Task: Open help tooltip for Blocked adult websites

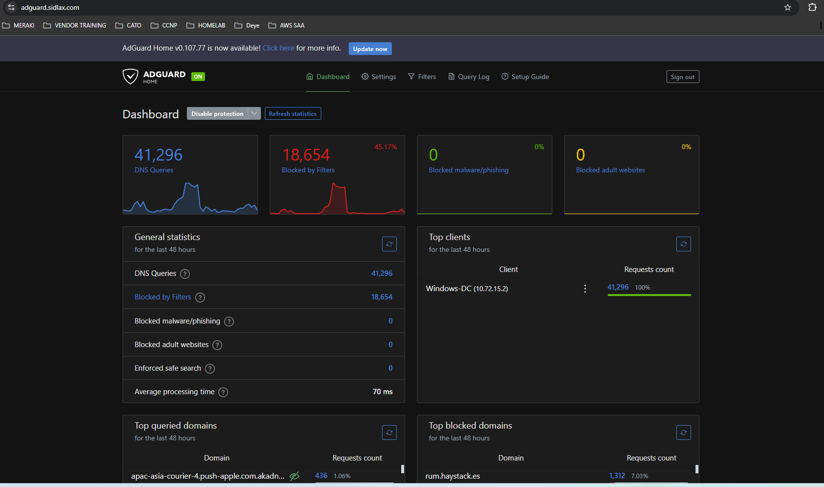Action: click(x=217, y=345)
